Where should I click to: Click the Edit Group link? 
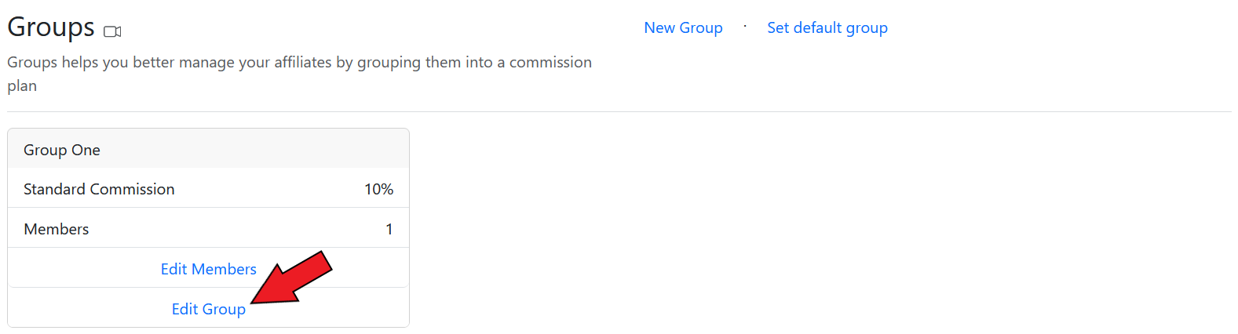click(208, 309)
